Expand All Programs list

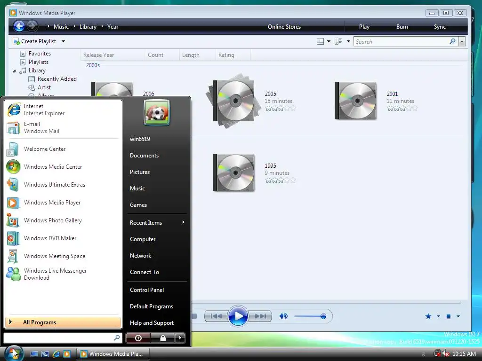coord(63,322)
